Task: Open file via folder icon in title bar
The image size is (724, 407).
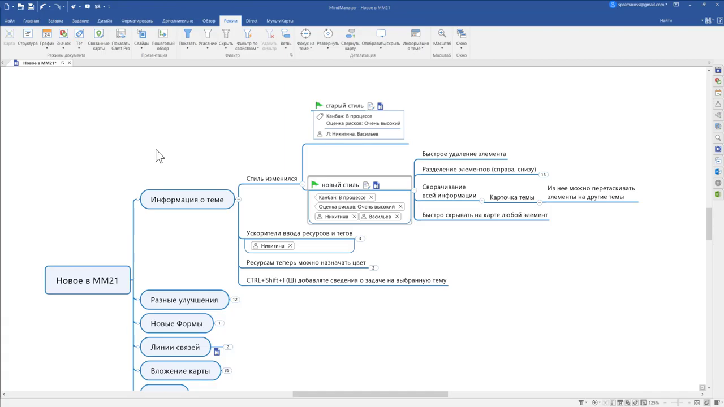Action: point(20,7)
